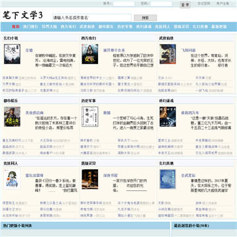Open the 修真四万年 title link

(x=190, y=113)
